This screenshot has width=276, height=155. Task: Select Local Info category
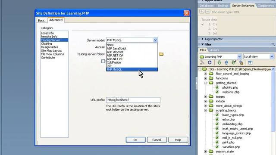[x=47, y=33]
